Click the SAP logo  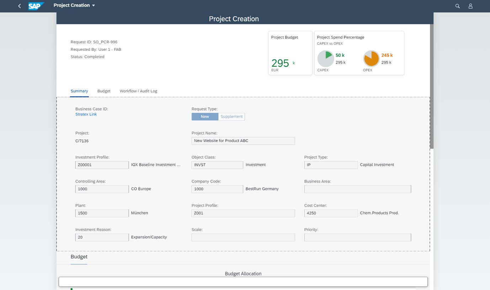click(36, 6)
